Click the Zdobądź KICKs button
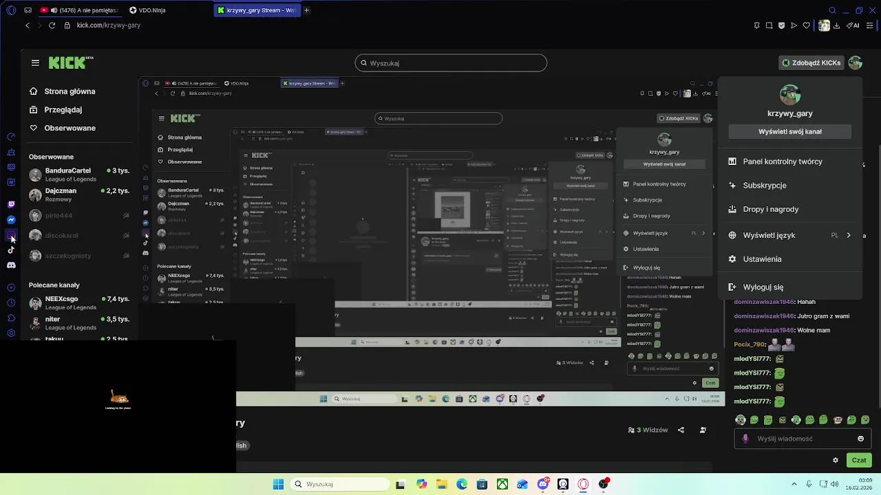Viewport: 881px width, 495px height. (x=811, y=63)
